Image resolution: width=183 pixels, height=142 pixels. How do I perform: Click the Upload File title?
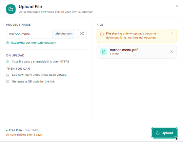tap(30, 7)
